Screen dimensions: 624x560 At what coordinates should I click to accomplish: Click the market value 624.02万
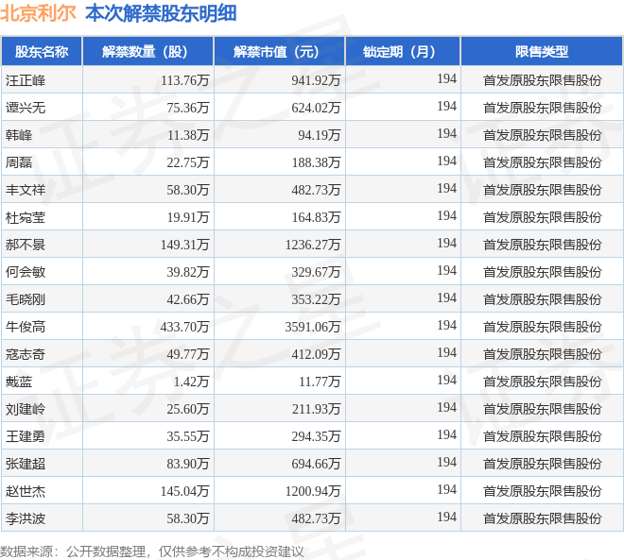(x=316, y=108)
